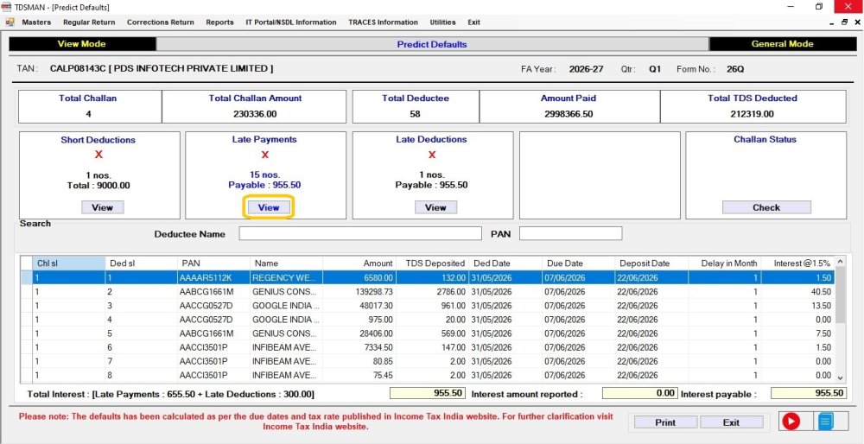Viewport: 864px width, 444px height.
Task: Click table scrollbar down arrow
Action: (841, 377)
